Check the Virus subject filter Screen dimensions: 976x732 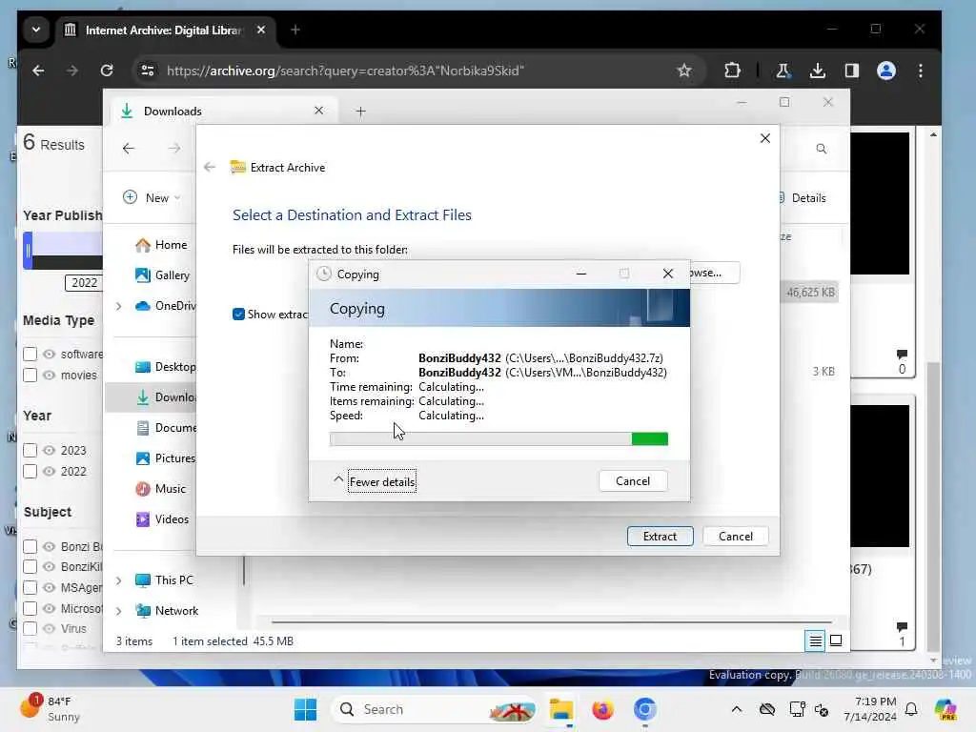pos(30,629)
